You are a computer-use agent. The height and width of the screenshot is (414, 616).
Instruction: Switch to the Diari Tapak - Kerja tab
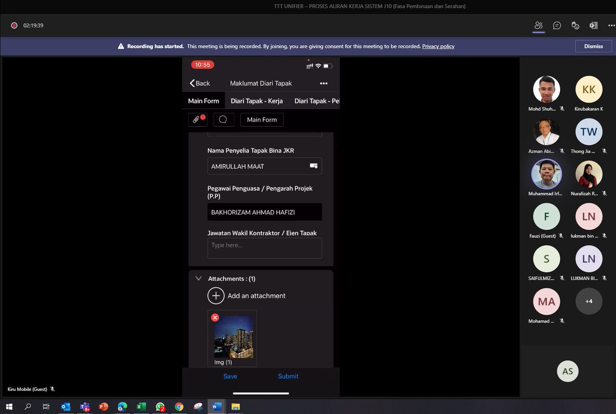pyautogui.click(x=257, y=101)
